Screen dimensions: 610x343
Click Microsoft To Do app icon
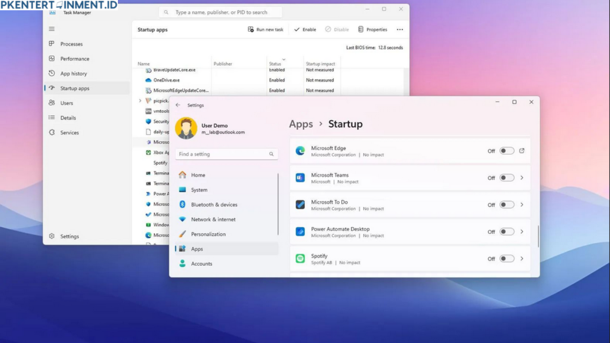point(300,205)
